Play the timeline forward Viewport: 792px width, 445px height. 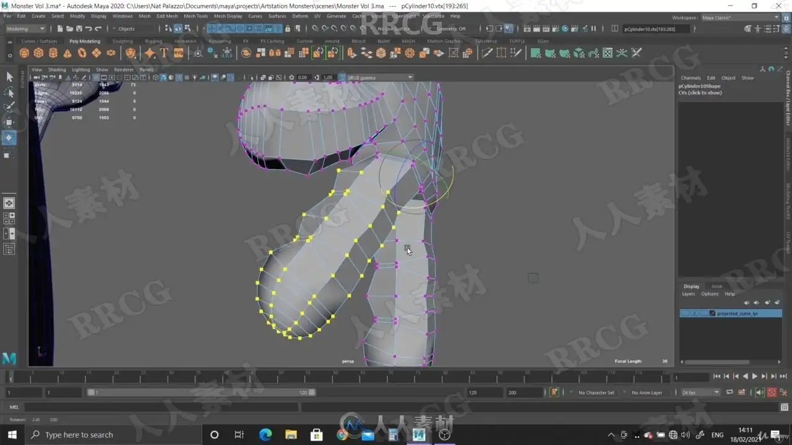[755, 376]
